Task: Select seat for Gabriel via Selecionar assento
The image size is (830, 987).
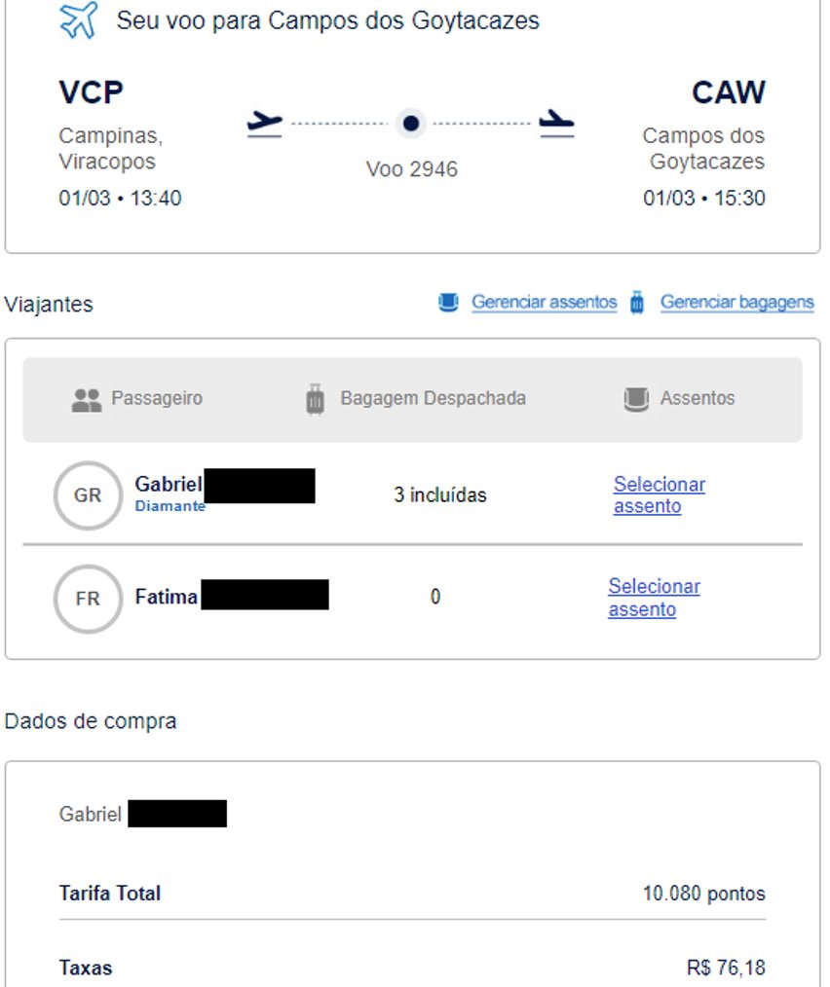Action: 660,494
